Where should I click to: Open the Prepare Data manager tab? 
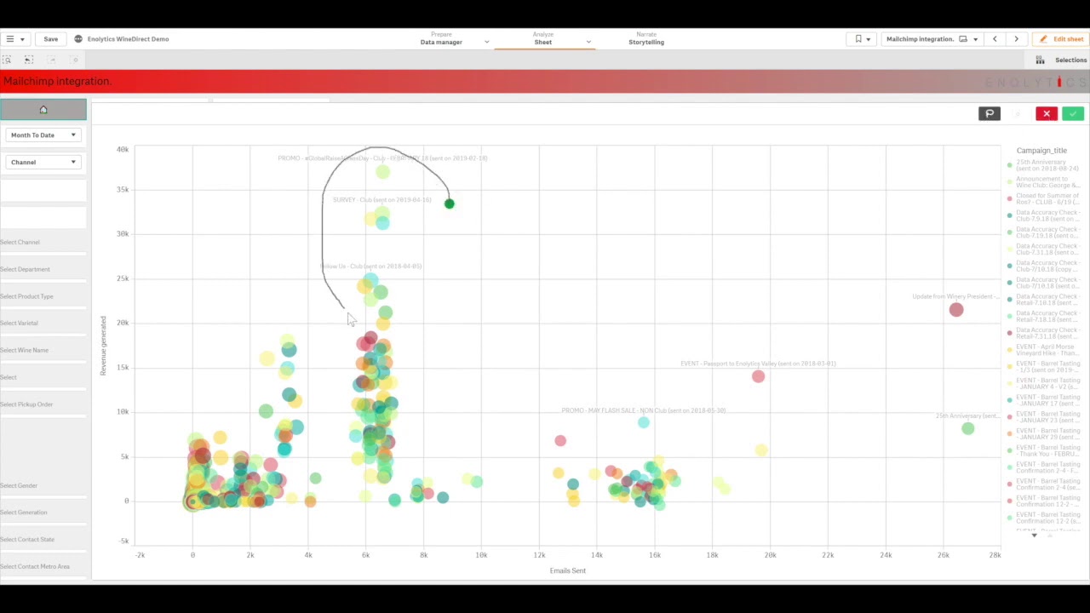[441, 38]
